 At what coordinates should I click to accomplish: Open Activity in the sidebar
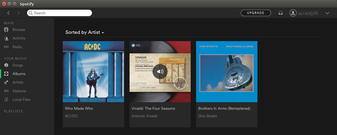click(19, 38)
